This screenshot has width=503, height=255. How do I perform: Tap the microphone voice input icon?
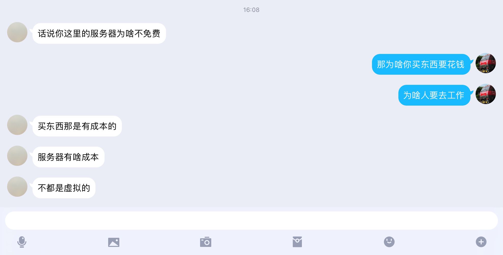[22, 242]
